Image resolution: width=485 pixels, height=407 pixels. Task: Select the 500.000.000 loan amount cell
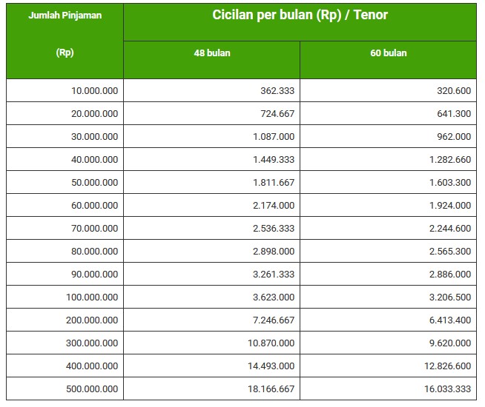click(x=91, y=389)
